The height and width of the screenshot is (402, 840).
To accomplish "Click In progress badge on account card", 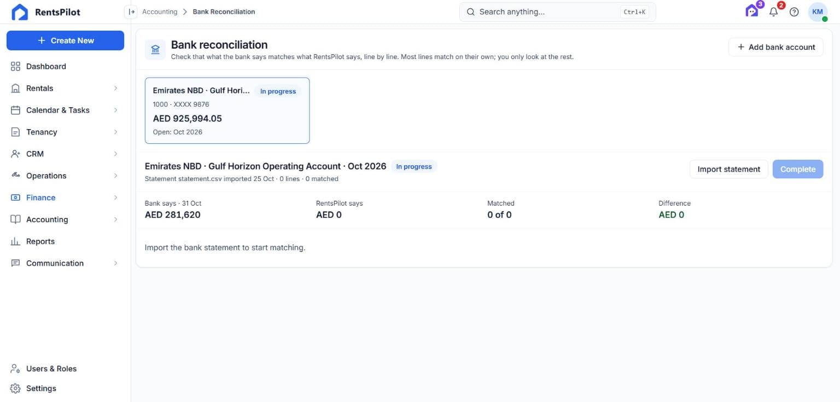I will [x=278, y=91].
